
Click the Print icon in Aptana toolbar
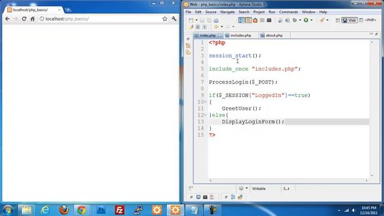pos(216,20)
